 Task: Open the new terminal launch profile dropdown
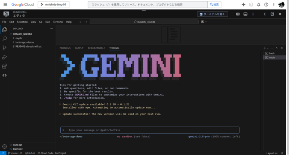268,48
